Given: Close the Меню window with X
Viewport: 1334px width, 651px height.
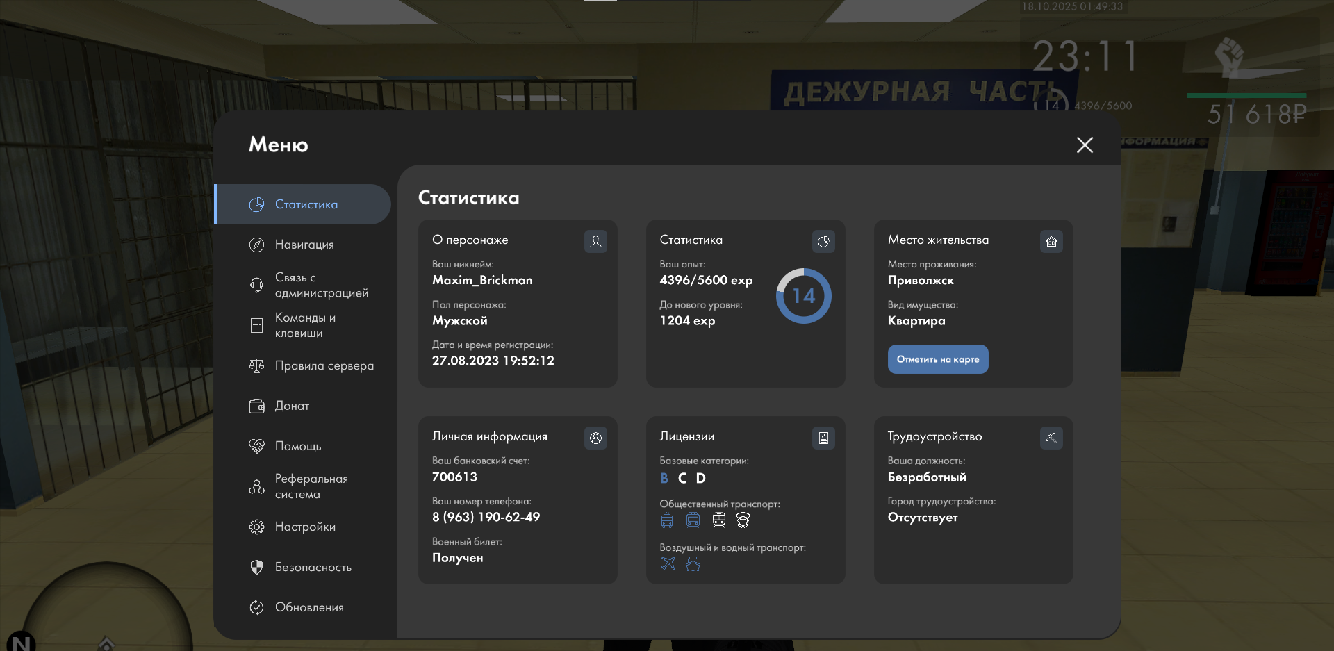Looking at the screenshot, I should click(1085, 145).
